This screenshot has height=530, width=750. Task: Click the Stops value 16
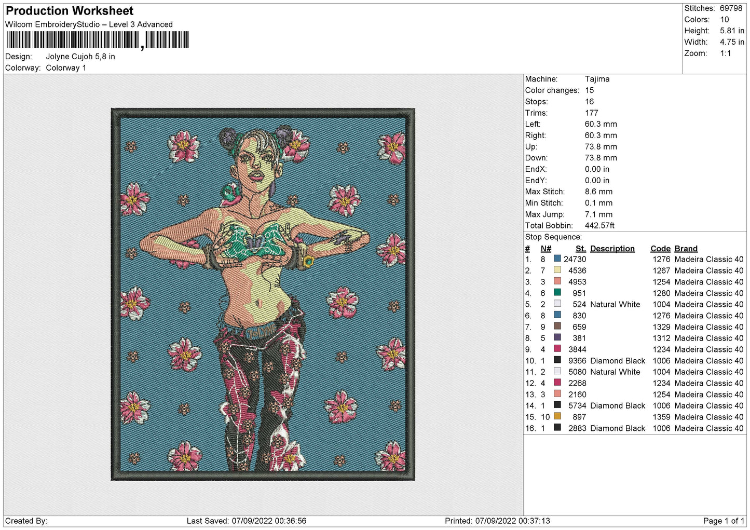pyautogui.click(x=589, y=102)
